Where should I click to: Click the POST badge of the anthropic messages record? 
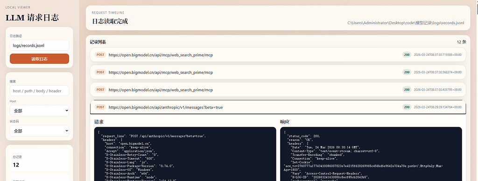[100, 107]
